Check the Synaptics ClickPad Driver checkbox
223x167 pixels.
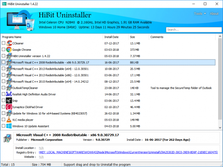click(4, 107)
